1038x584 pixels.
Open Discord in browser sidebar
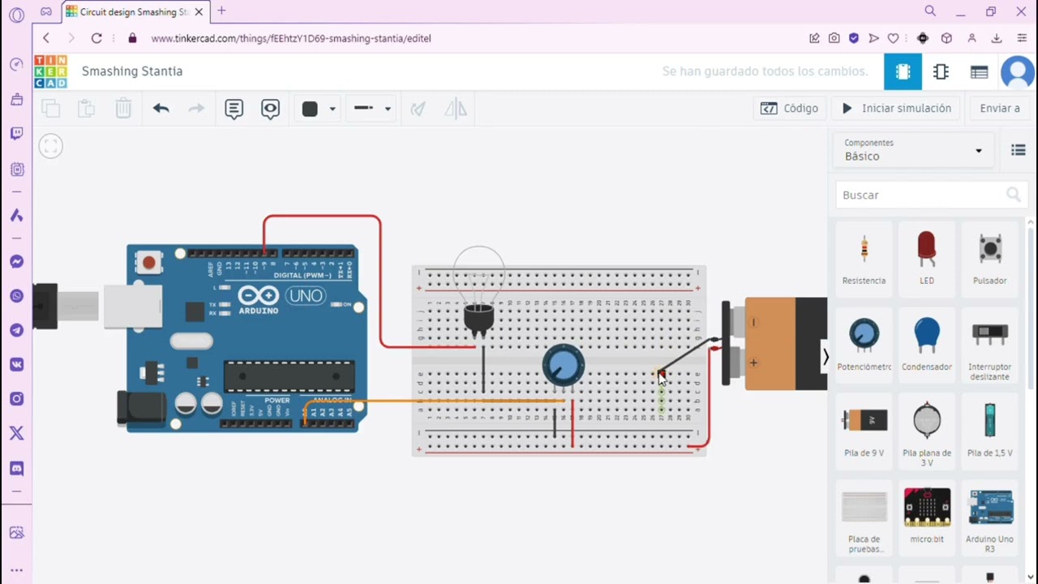point(16,469)
